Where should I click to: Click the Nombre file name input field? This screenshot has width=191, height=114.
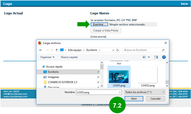99,92
